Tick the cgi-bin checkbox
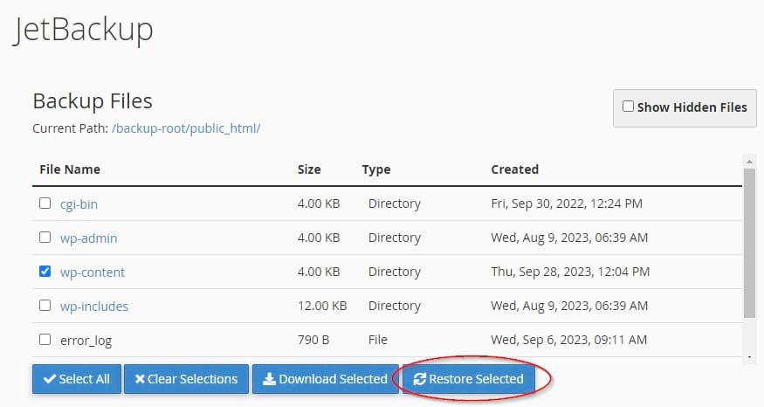764x407 pixels. tap(45, 203)
